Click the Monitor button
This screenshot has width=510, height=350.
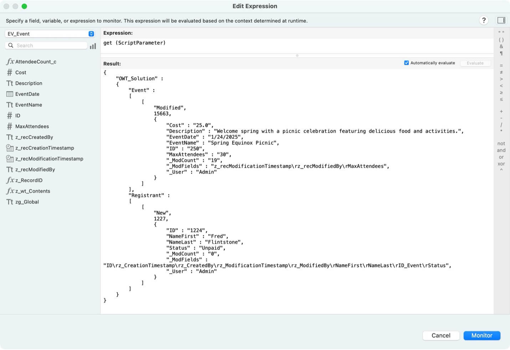pos(482,335)
